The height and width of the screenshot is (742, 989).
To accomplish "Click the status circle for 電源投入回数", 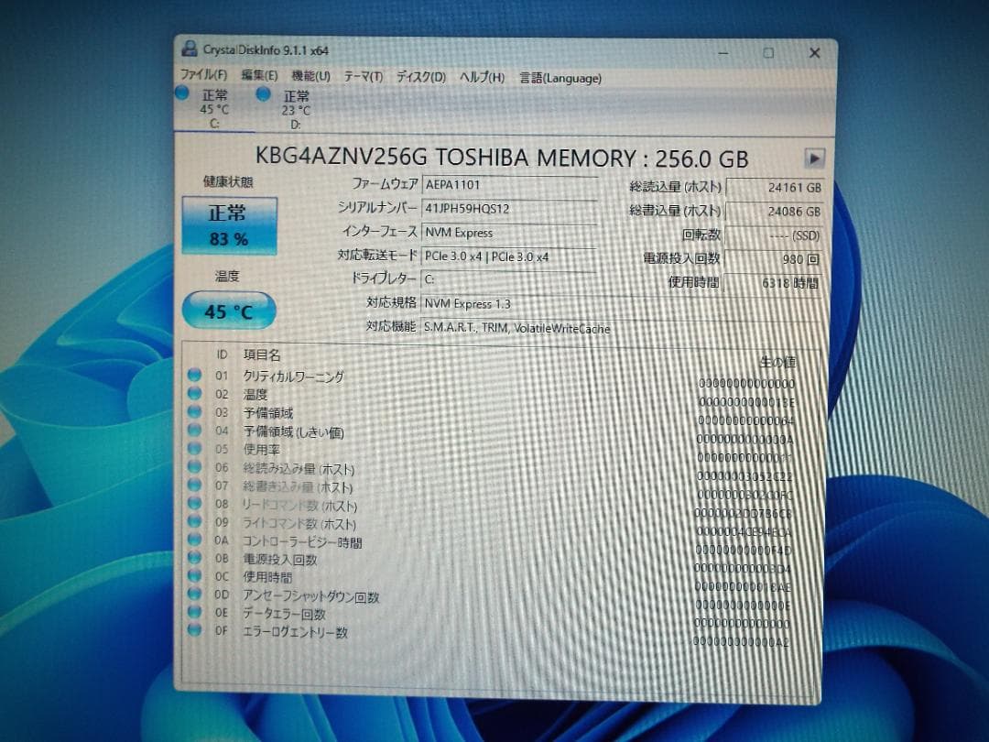I will (x=193, y=559).
